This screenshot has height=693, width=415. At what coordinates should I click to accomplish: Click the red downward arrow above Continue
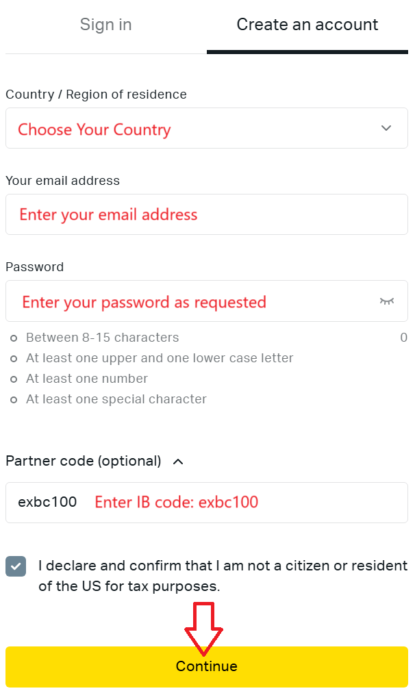[204, 629]
